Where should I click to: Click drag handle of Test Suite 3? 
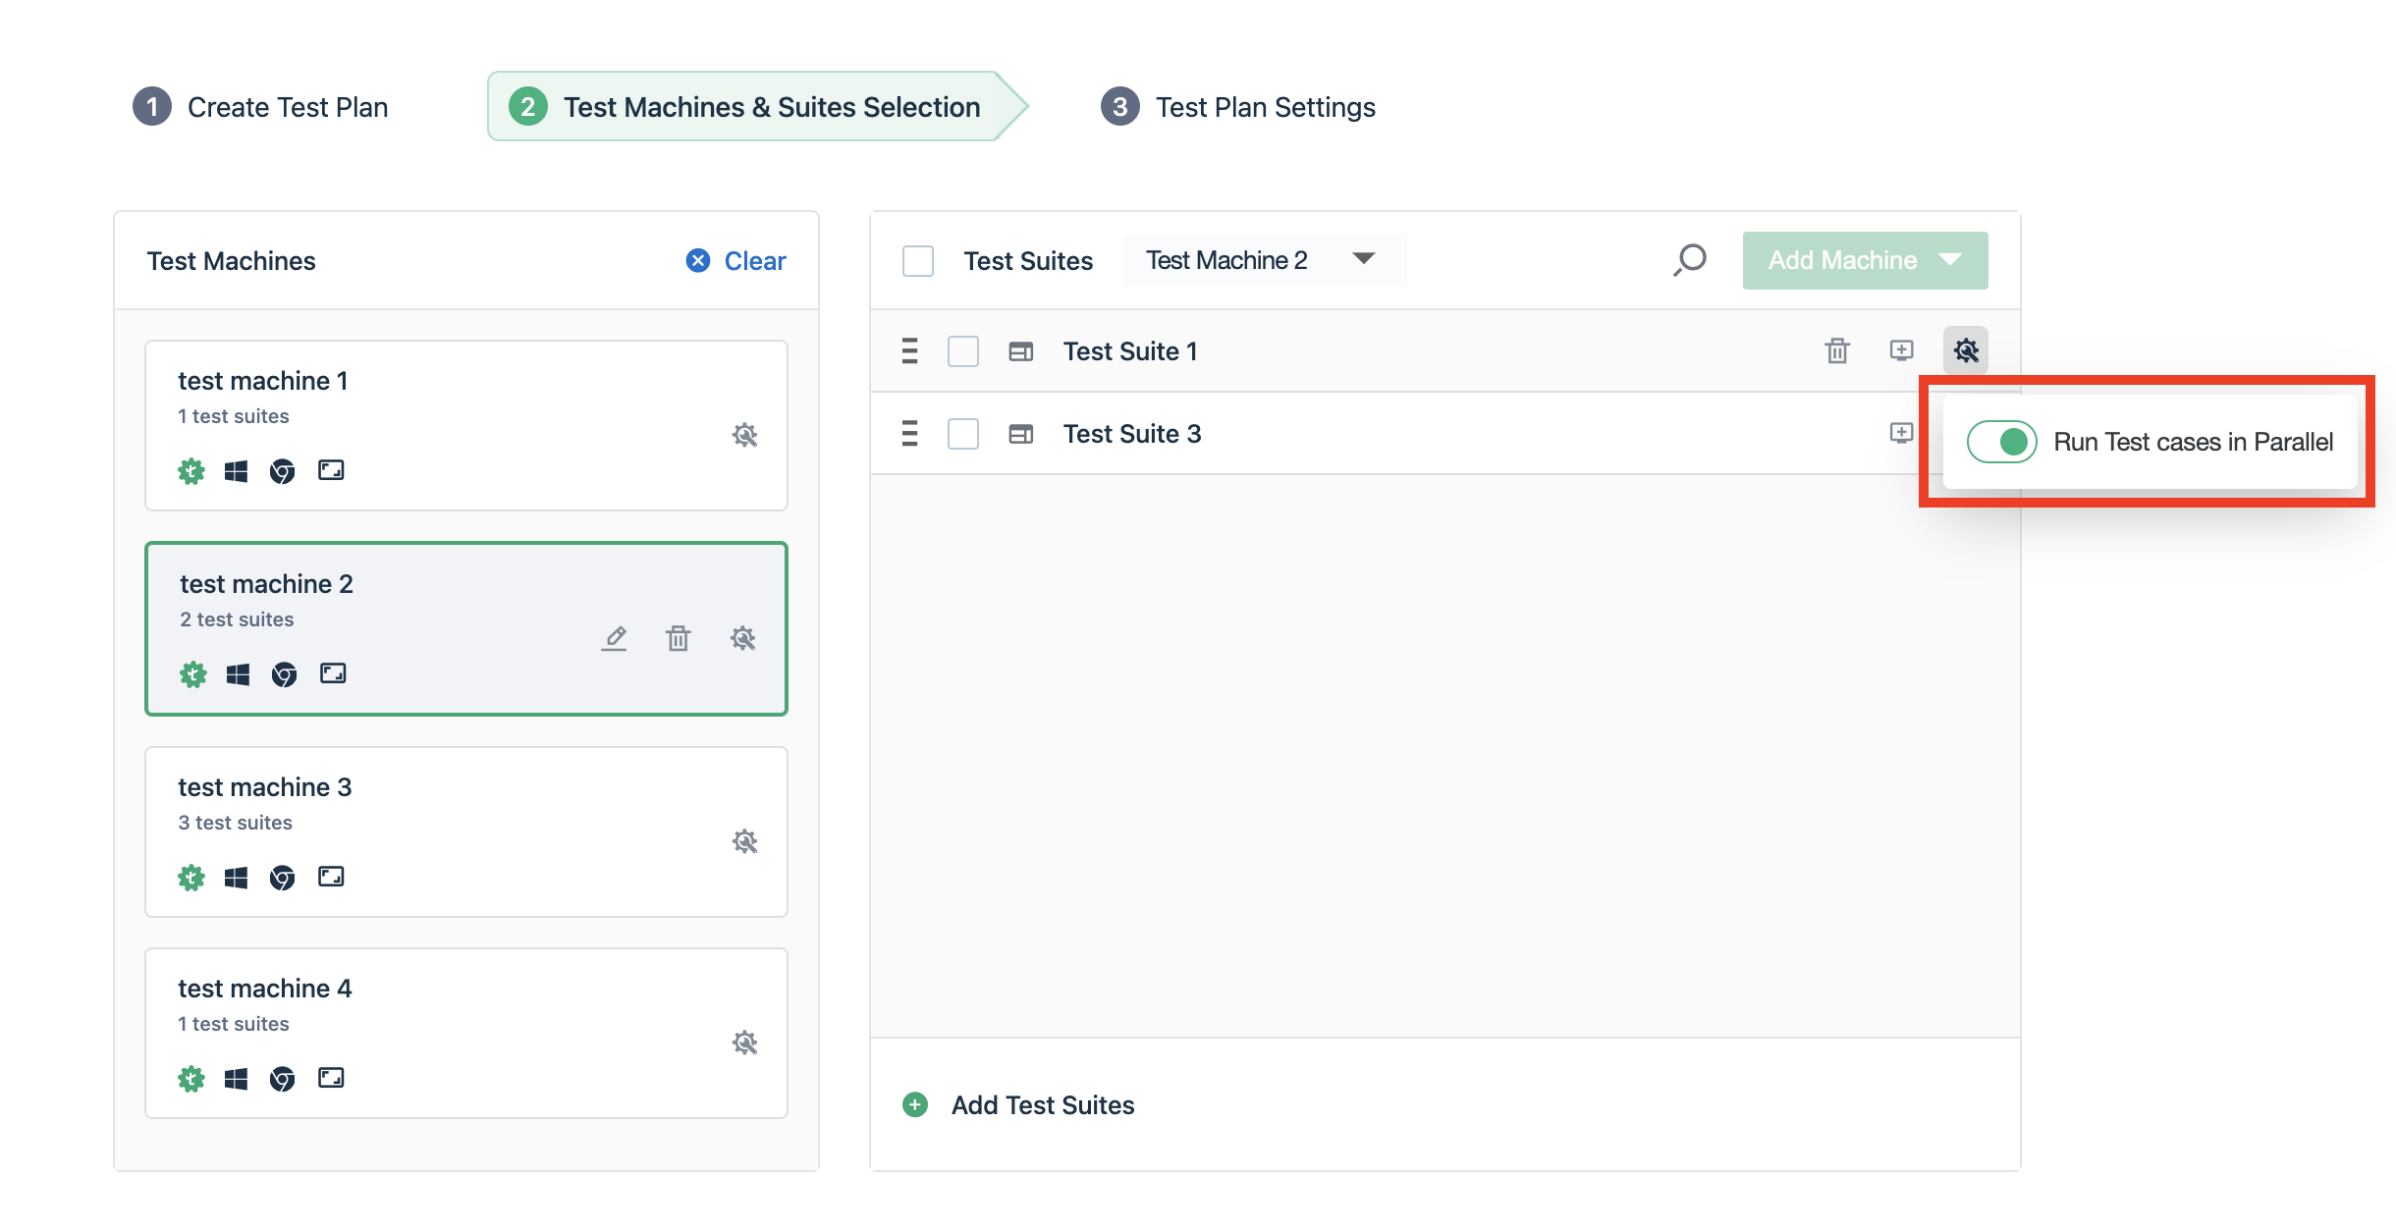pyautogui.click(x=909, y=433)
